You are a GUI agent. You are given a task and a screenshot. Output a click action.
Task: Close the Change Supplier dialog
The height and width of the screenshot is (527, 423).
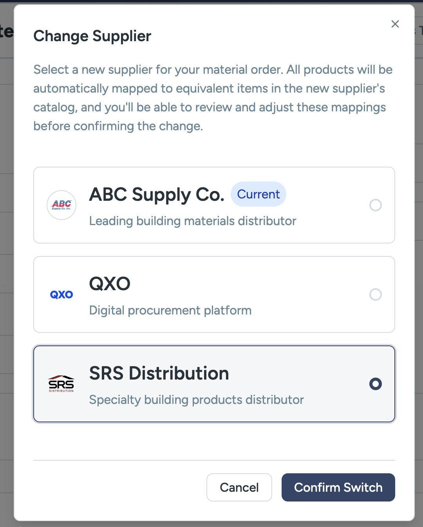pos(395,24)
